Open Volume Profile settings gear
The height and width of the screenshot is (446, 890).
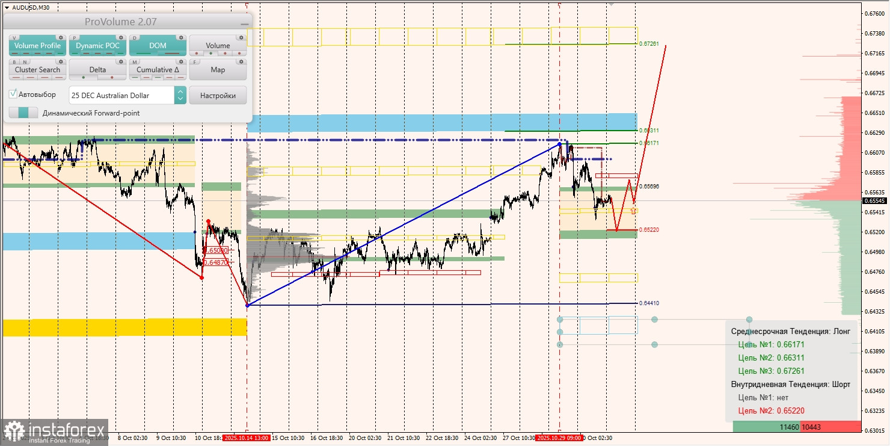click(x=61, y=37)
